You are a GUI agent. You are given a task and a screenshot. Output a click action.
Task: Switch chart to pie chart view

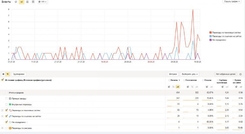pyautogui.click(x=16, y=2)
